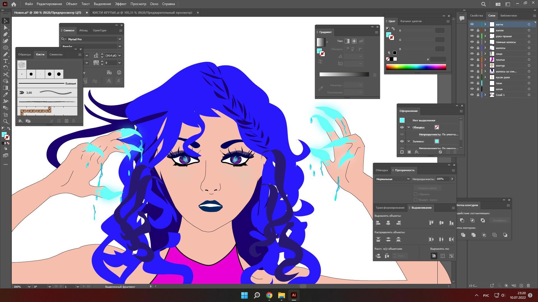Delete selected layer with trash icon

pyautogui.click(x=528, y=286)
